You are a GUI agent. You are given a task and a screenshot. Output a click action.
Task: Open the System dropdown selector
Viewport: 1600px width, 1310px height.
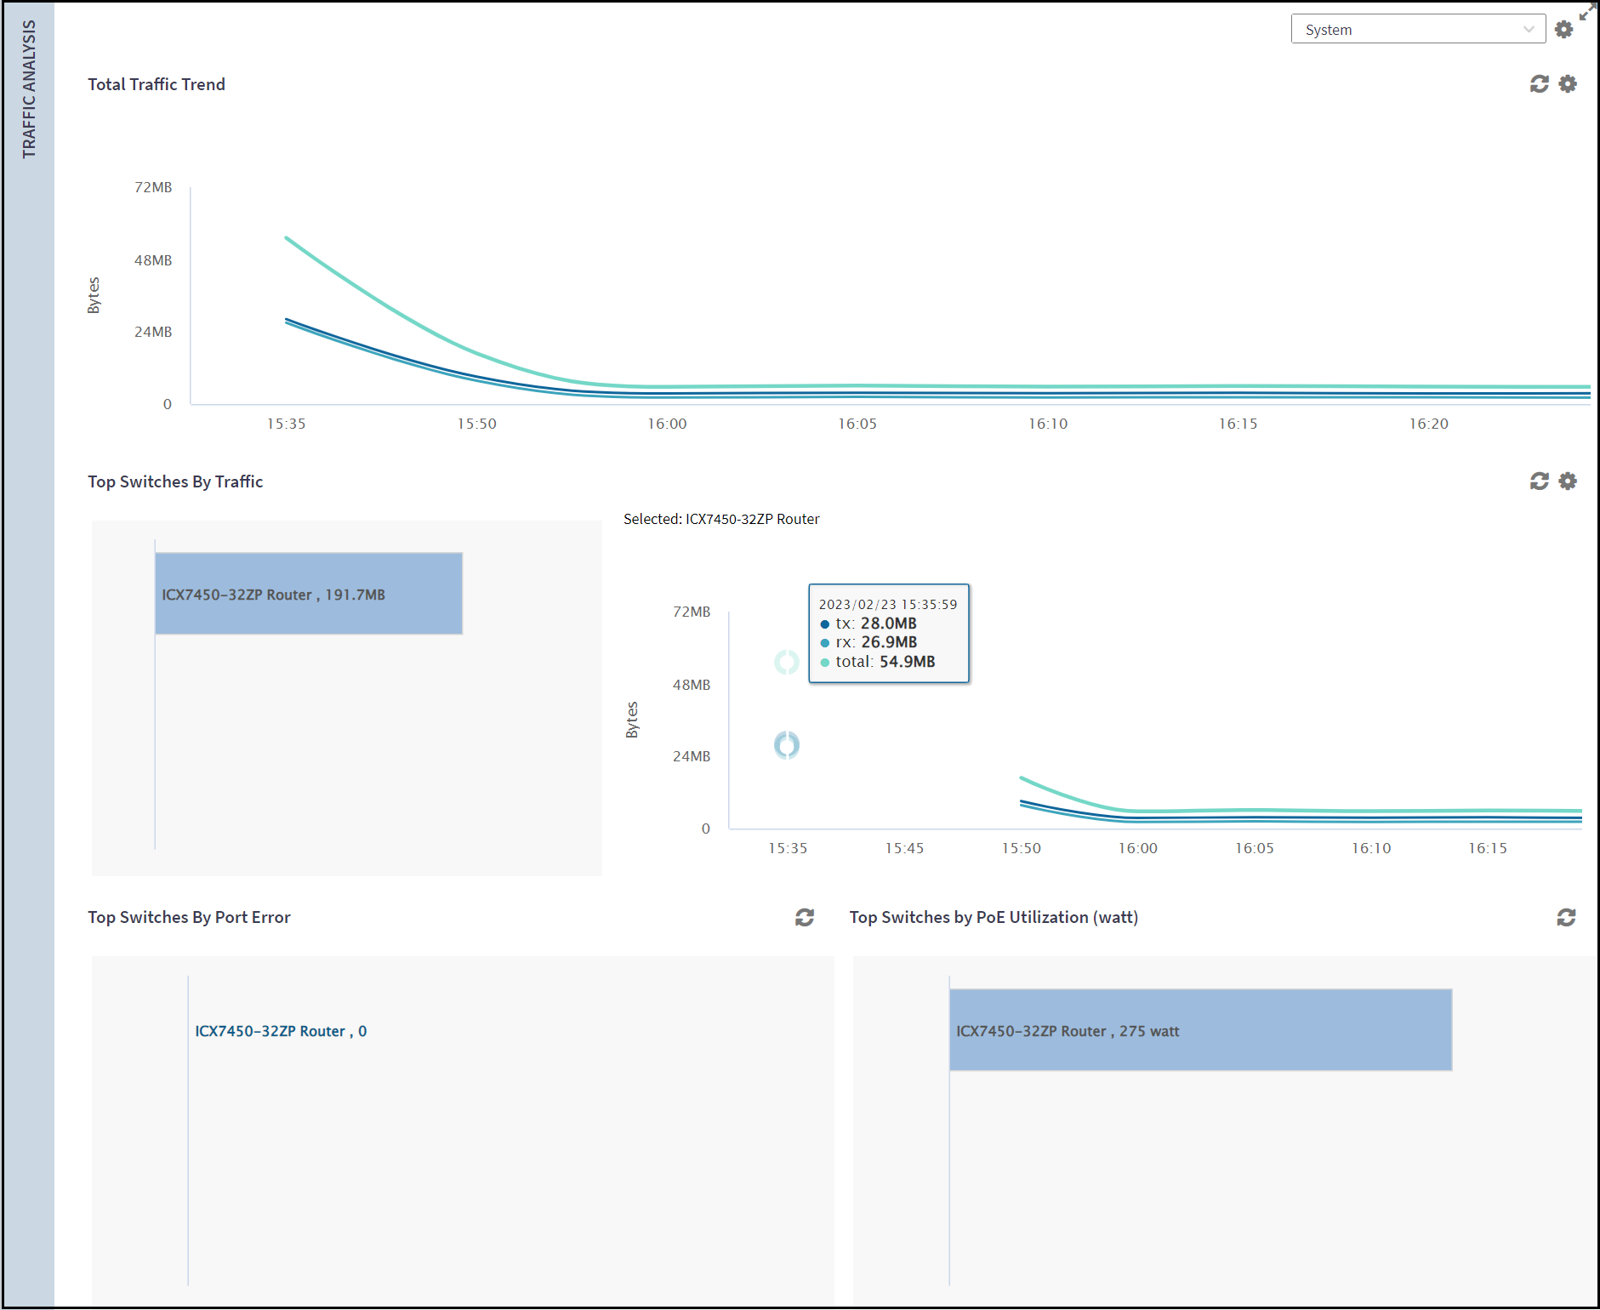pos(1417,29)
